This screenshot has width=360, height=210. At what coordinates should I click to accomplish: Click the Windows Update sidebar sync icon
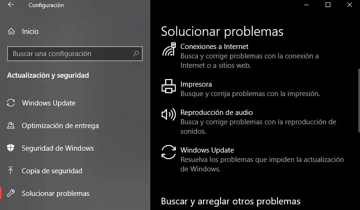(x=11, y=103)
